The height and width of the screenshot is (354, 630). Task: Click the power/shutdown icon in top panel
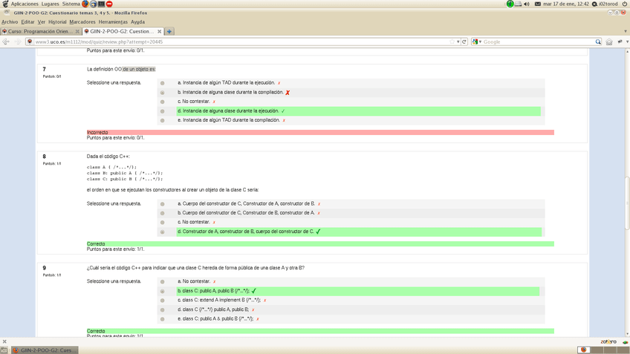point(624,4)
